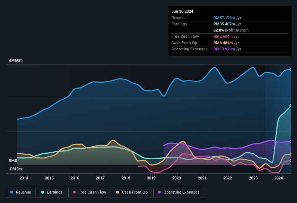Click the Jun 30 2024 tooltip date
The width and height of the screenshot is (297, 203).
[182, 11]
